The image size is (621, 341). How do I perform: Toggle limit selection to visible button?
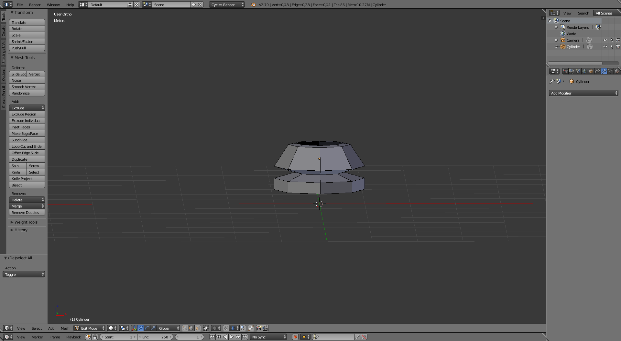click(206, 328)
